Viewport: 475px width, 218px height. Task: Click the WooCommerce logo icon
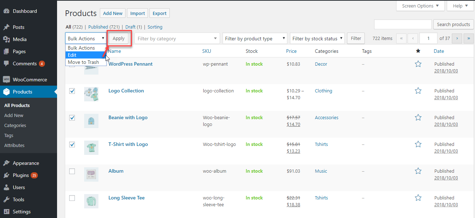click(6, 80)
